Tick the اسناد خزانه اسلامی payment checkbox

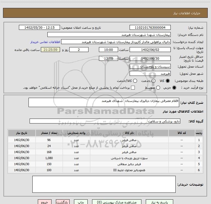(x=133, y=88)
